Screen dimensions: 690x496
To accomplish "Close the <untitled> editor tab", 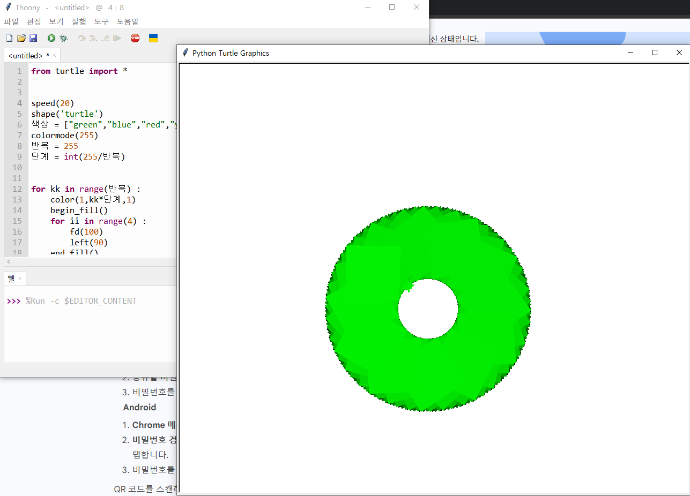I will point(54,55).
